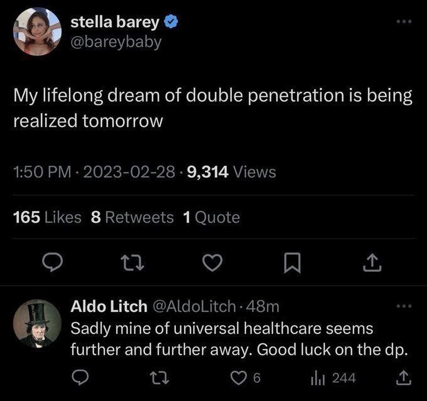Open @AldoLitch handle link
This screenshot has width=427, height=401.
(x=194, y=306)
